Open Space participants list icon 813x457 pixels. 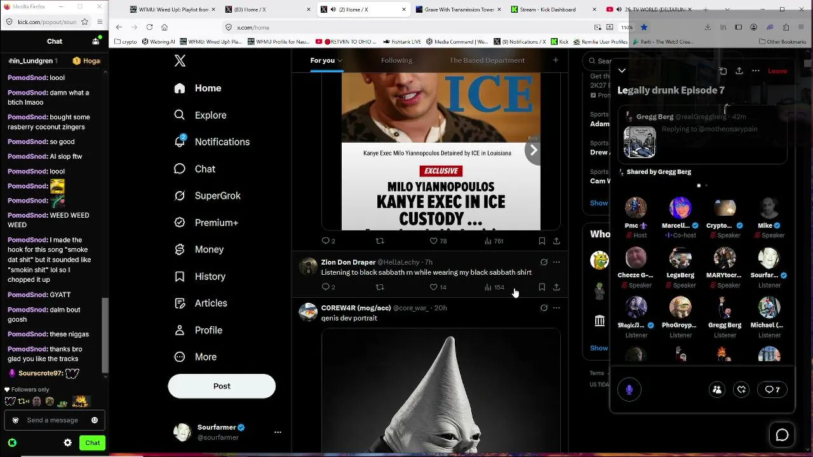[x=717, y=390]
